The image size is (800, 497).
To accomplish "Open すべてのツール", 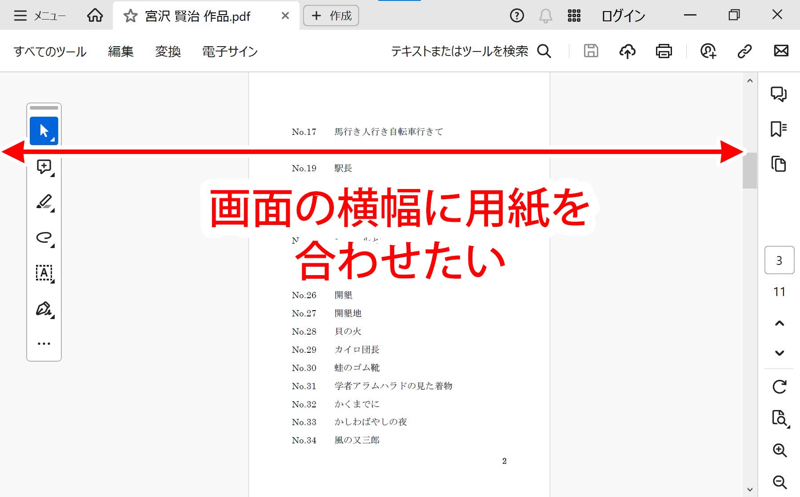I will 50,51.
